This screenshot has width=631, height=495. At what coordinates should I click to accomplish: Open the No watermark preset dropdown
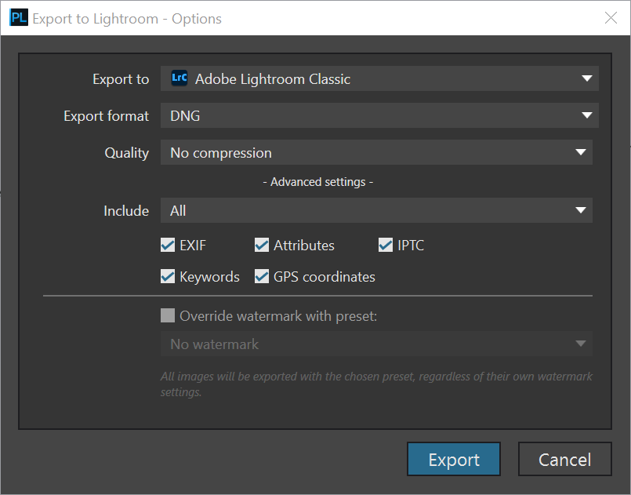point(376,344)
